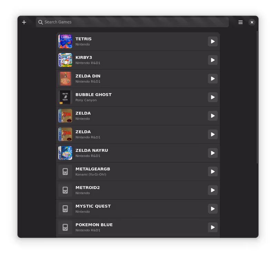Open the hamburger main menu
The height and width of the screenshot is (257, 276).
click(x=240, y=22)
